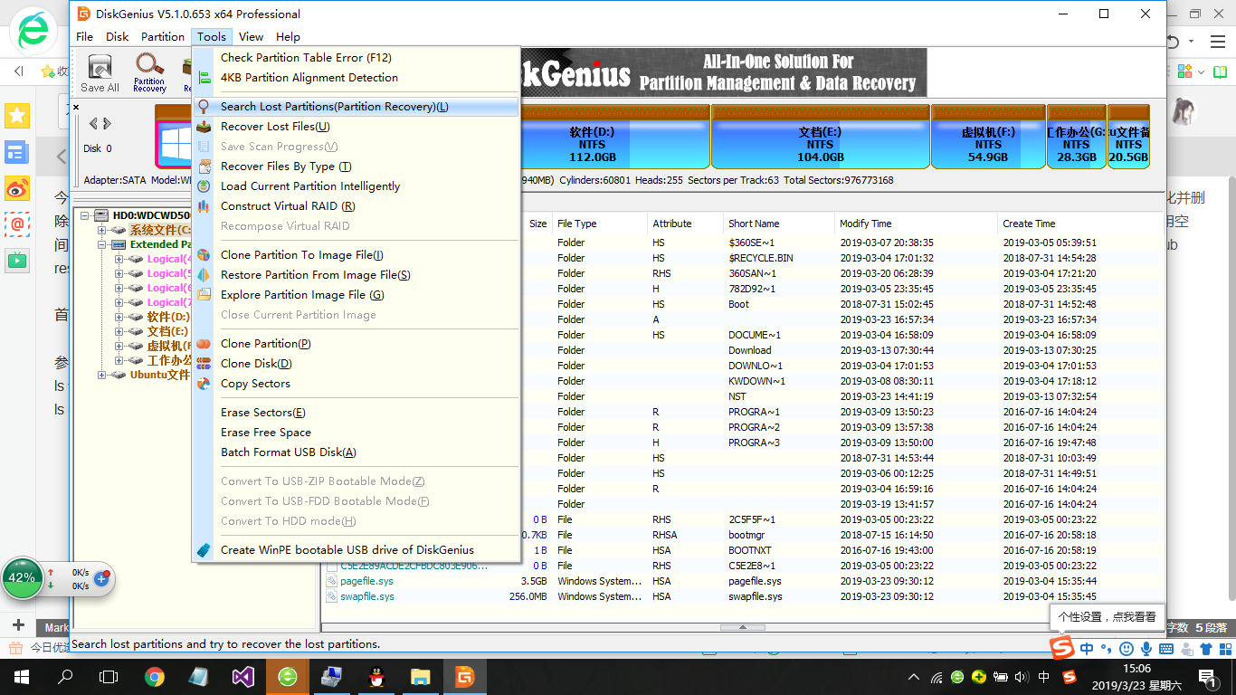1236x695 pixels.
Task: Sort by the Modify Time column header
Action: coord(916,224)
